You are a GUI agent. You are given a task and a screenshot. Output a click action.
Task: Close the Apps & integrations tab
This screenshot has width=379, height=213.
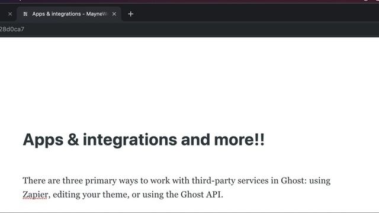[x=114, y=14]
